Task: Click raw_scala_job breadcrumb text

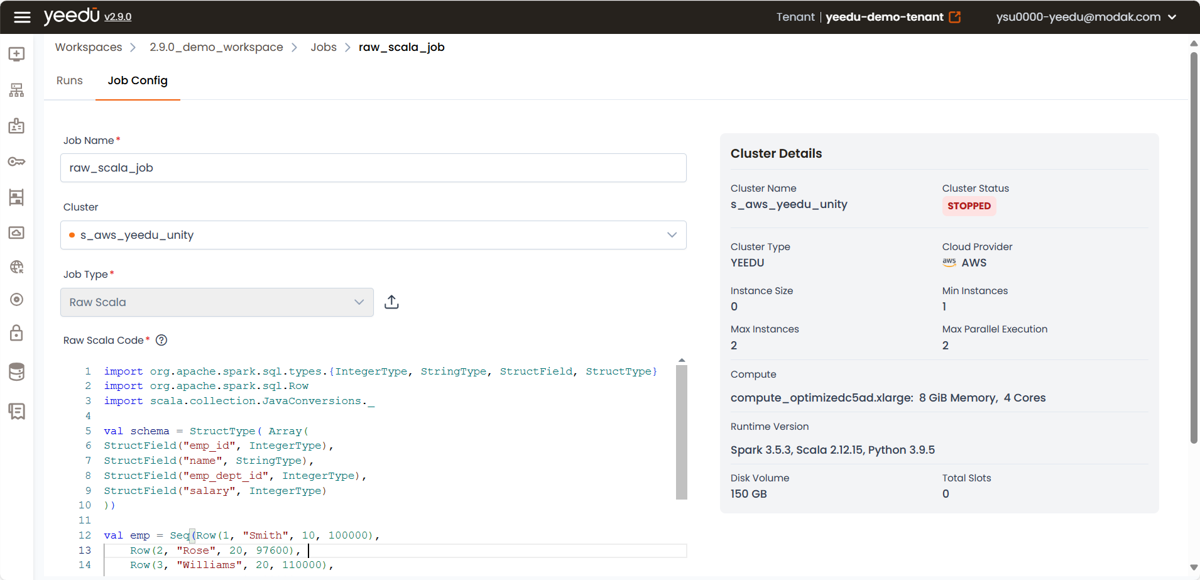Action: point(401,47)
